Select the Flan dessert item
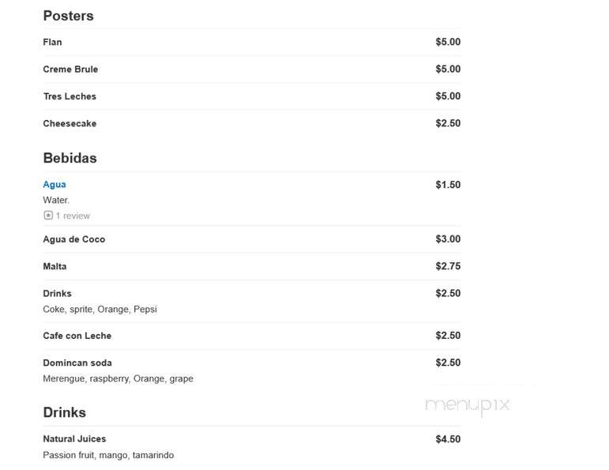 tap(52, 42)
